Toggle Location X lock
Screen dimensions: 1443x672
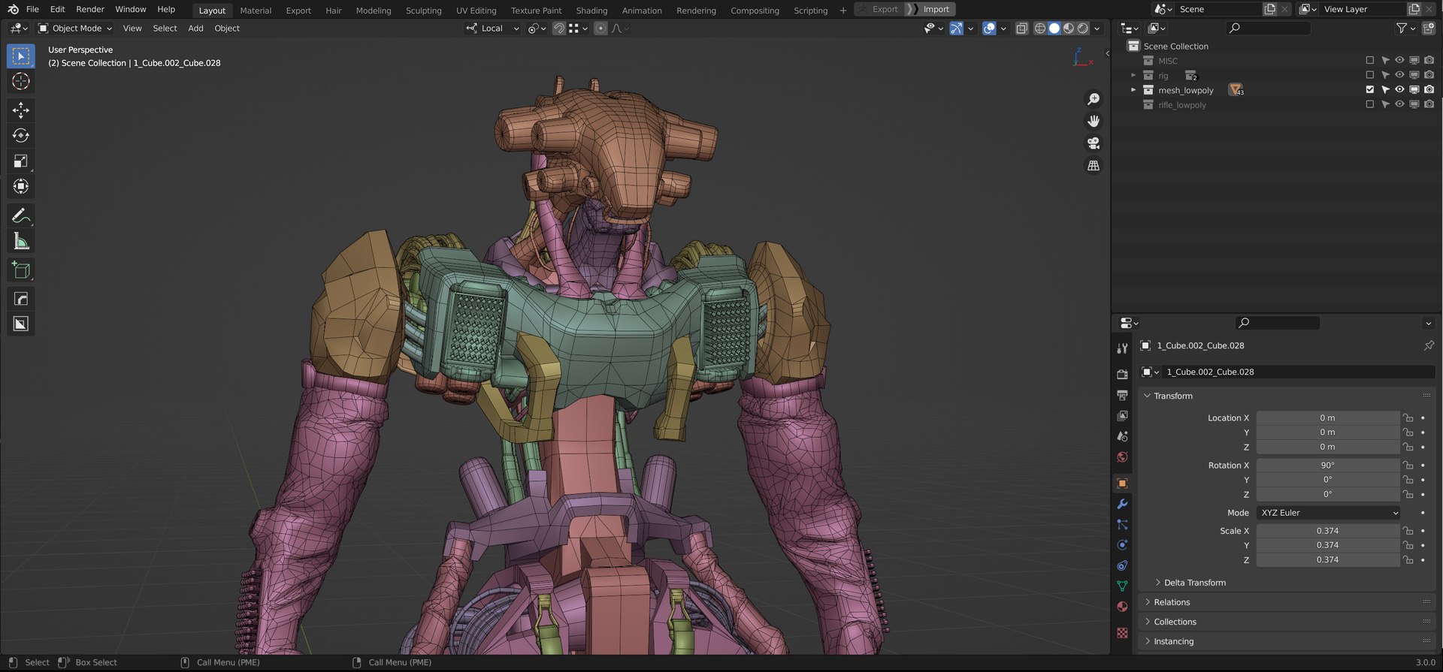pyautogui.click(x=1408, y=418)
